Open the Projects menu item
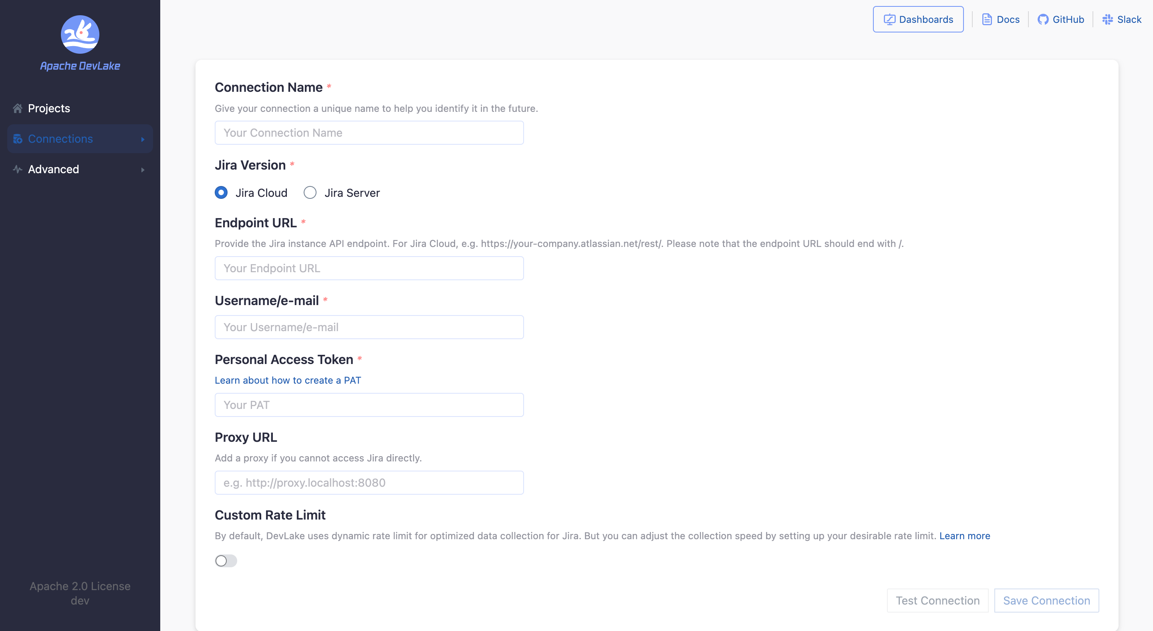Viewport: 1153px width, 631px height. pos(49,108)
